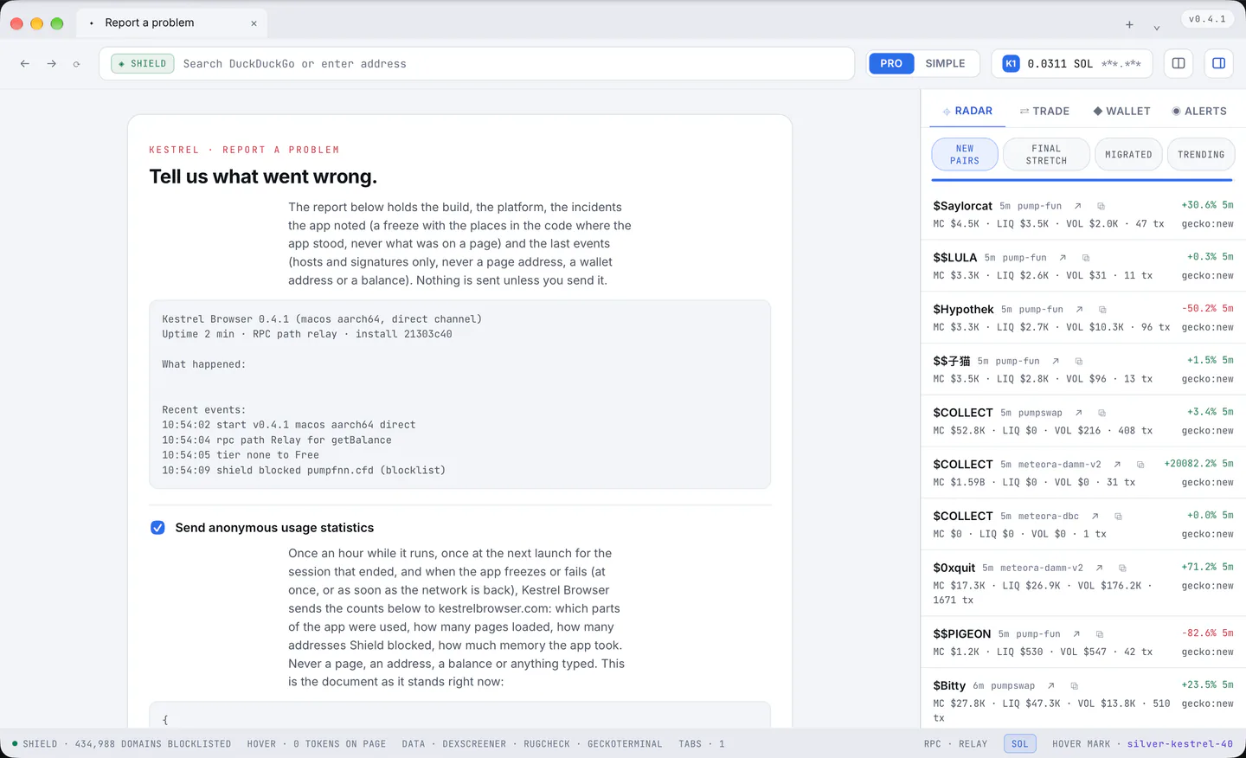This screenshot has width=1246, height=758.
Task: Open the RADAR tab
Action: (x=967, y=111)
